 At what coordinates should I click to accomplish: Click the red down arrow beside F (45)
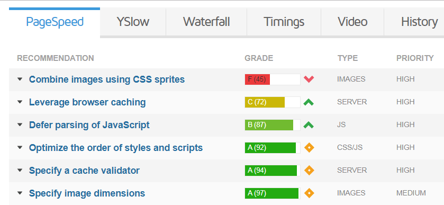coord(309,79)
